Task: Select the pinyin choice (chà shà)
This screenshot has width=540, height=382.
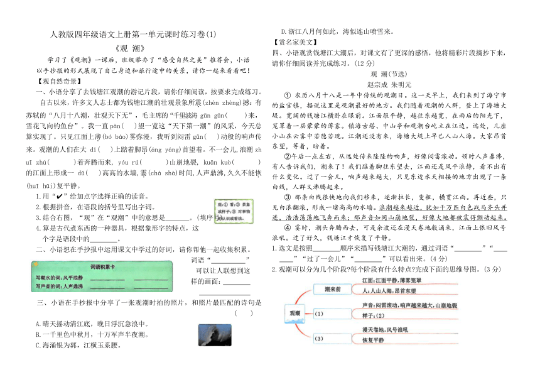Action: click(161, 173)
